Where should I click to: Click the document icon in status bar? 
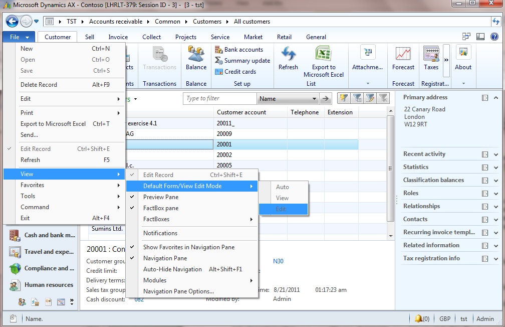[13, 318]
